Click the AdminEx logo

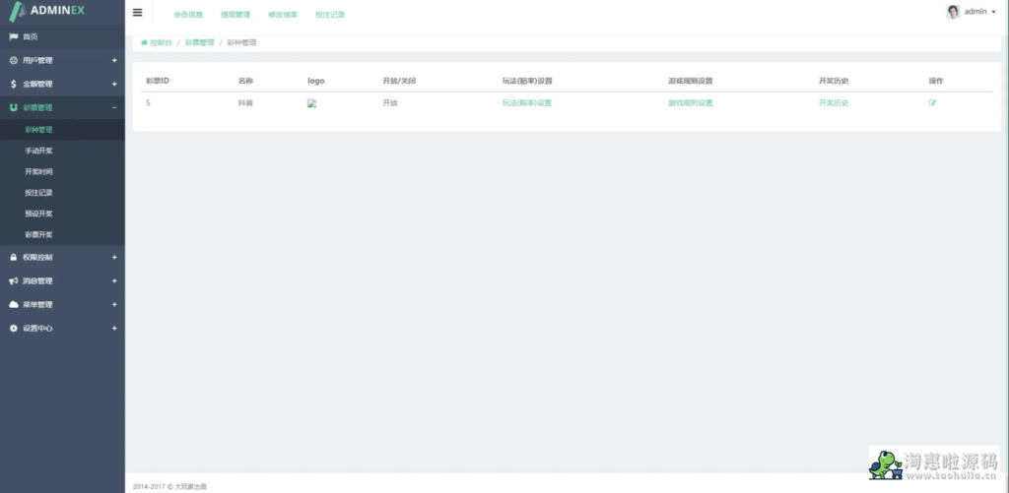61,12
